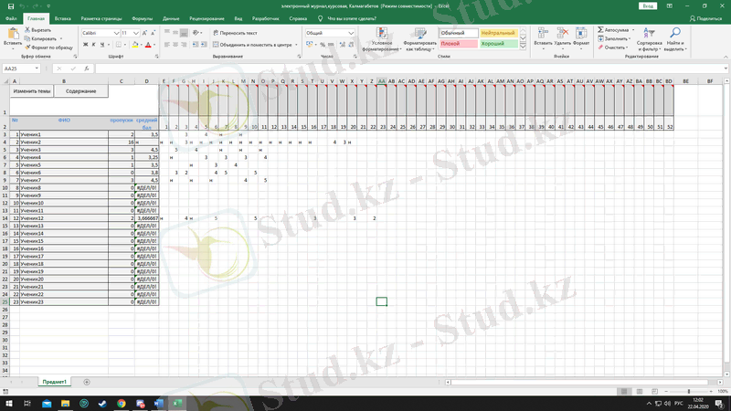Apply the Плохой red cell style
Image resolution: width=731 pixels, height=411 pixels.
pyautogui.click(x=459, y=43)
